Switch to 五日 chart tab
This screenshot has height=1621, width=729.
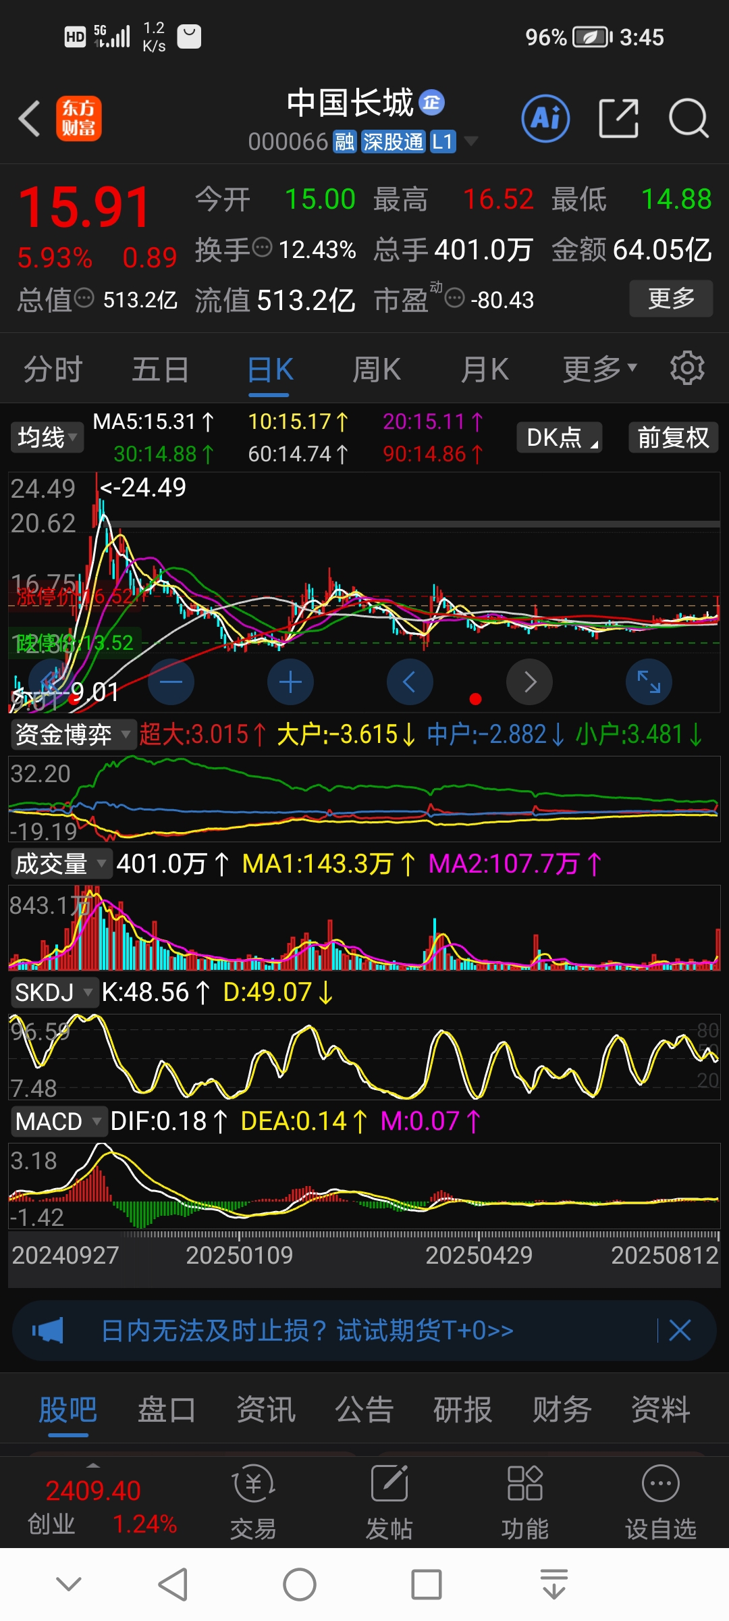tap(161, 369)
